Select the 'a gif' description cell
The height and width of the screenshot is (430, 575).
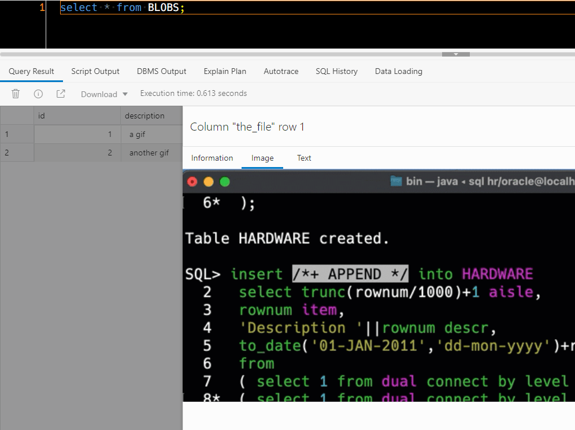tap(151, 134)
